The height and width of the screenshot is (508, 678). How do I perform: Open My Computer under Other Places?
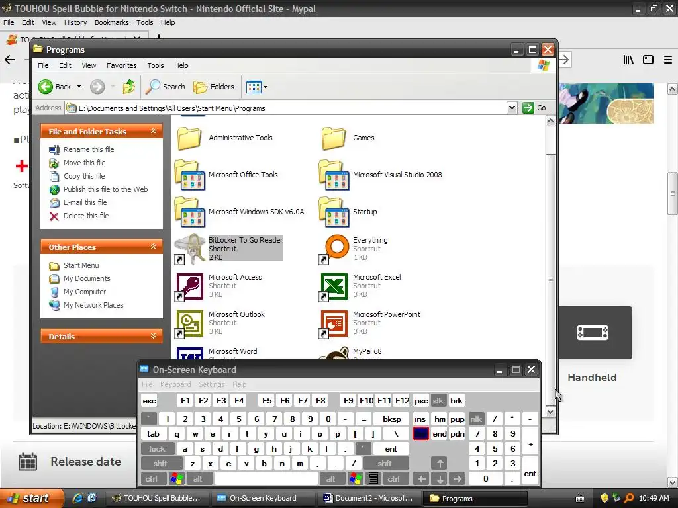click(84, 292)
